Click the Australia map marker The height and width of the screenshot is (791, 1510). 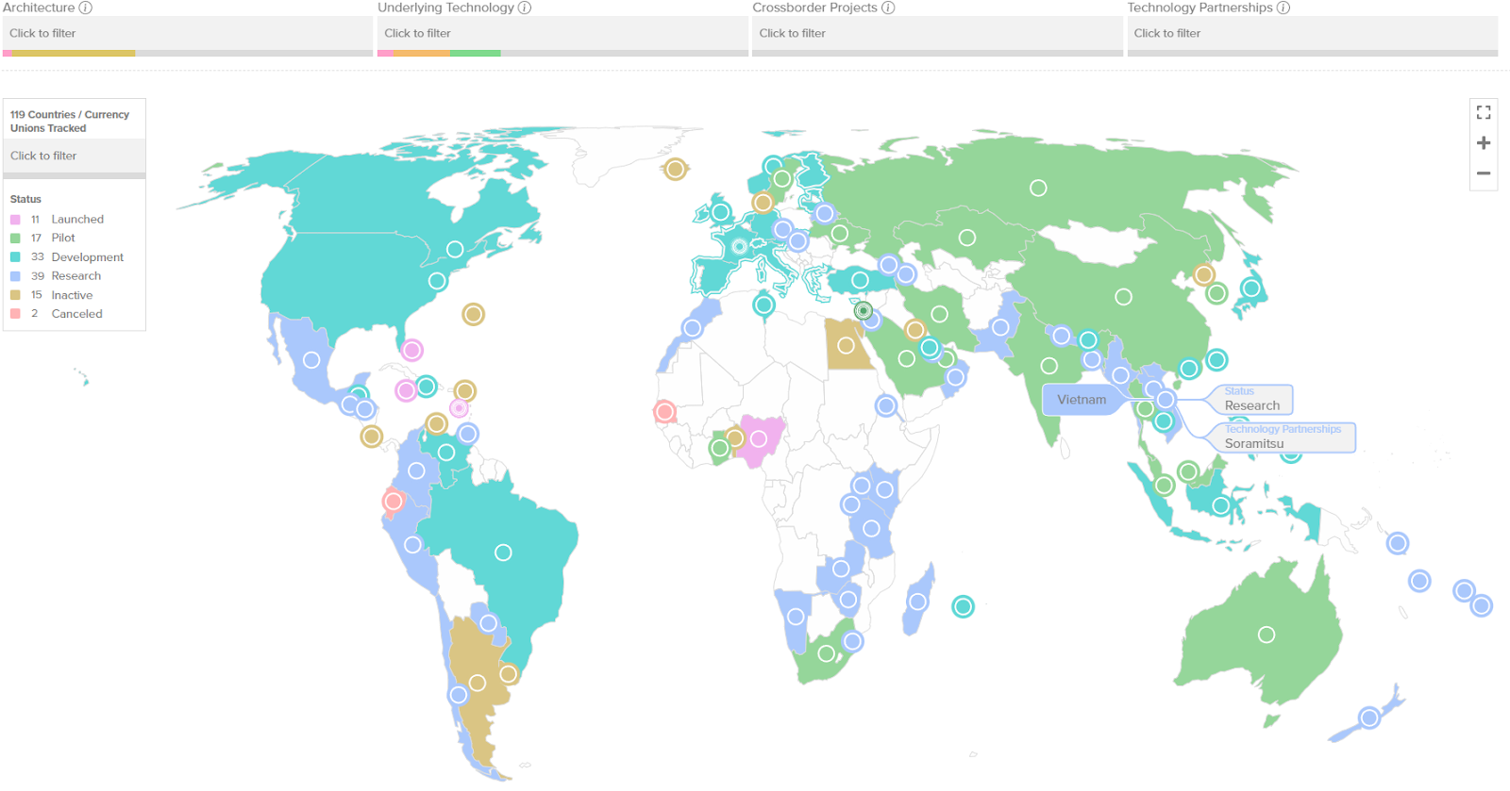[x=1267, y=634]
